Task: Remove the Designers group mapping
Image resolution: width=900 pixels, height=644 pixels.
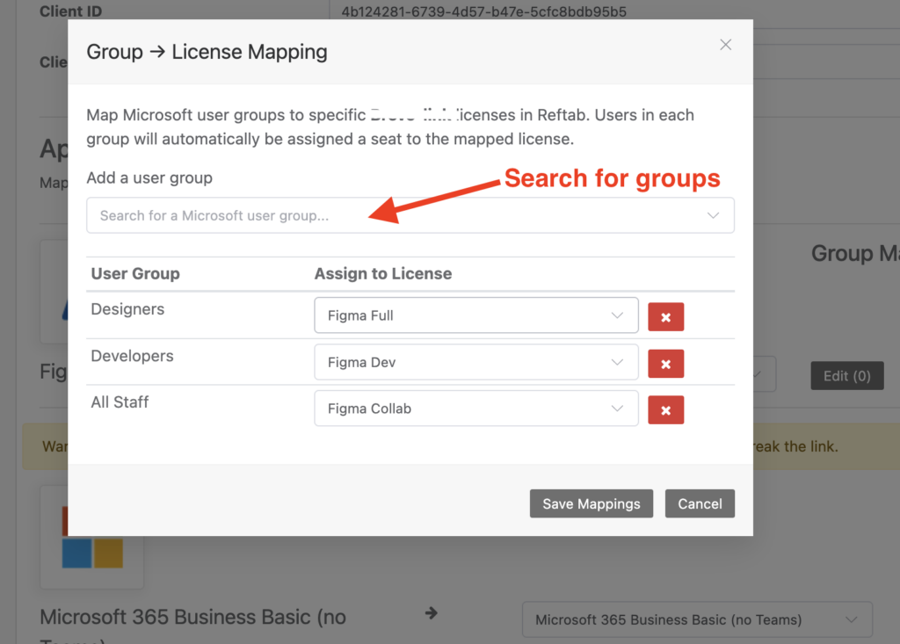Action: pyautogui.click(x=665, y=316)
